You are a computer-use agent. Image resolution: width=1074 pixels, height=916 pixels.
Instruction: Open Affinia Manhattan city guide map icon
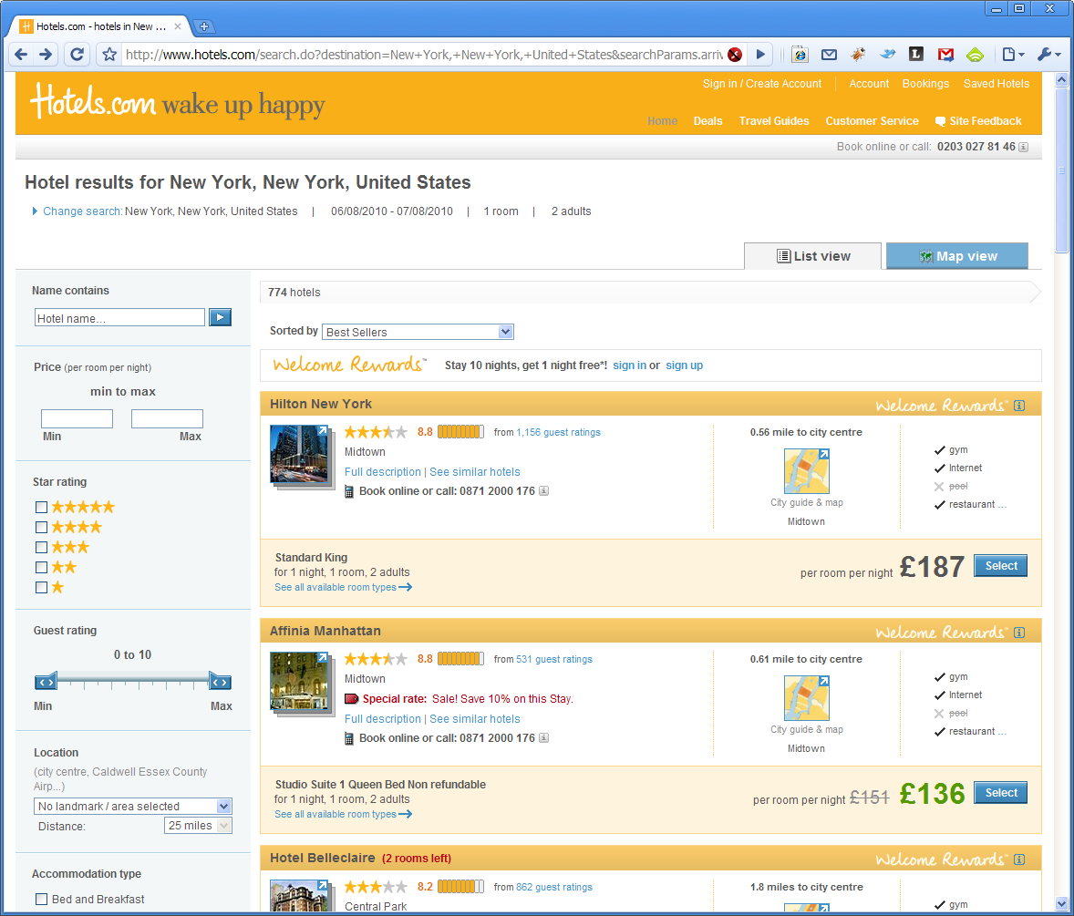(x=806, y=697)
